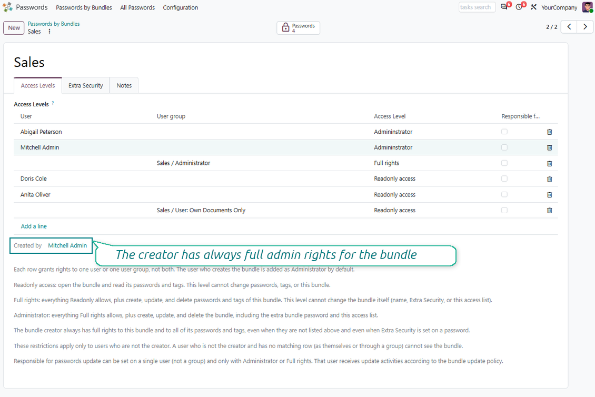Click the 2 / 2 pager counter
Image resolution: width=595 pixels, height=397 pixels.
(552, 27)
